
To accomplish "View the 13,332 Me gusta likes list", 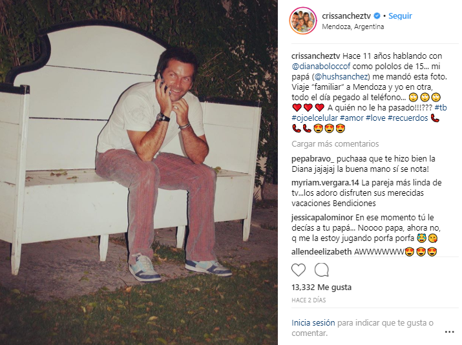I will coord(321,287).
